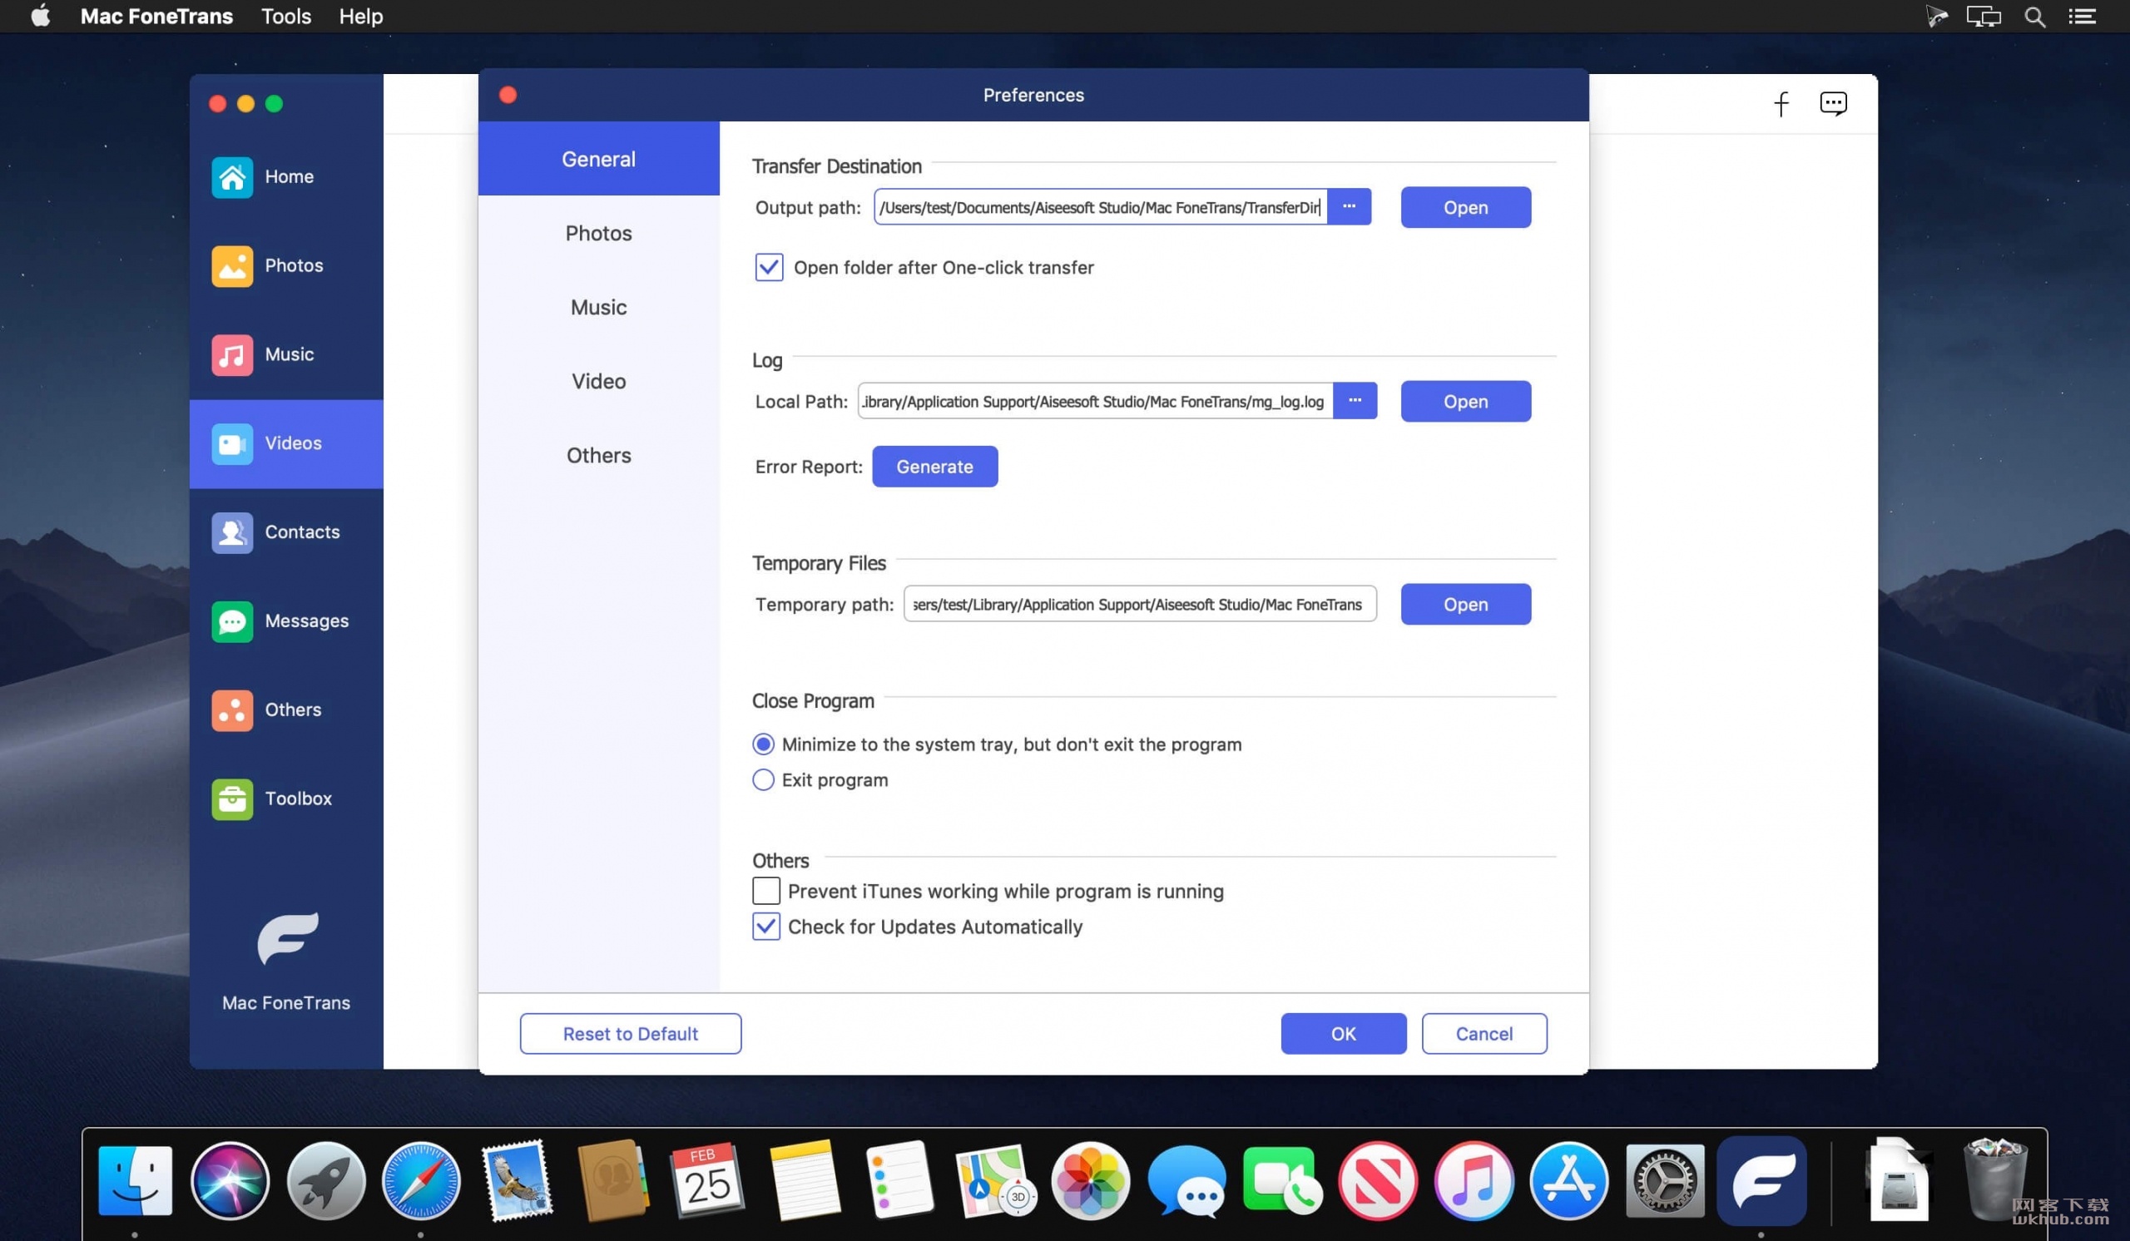Browse for Output path with ellipsis button
The width and height of the screenshot is (2130, 1241).
point(1349,207)
